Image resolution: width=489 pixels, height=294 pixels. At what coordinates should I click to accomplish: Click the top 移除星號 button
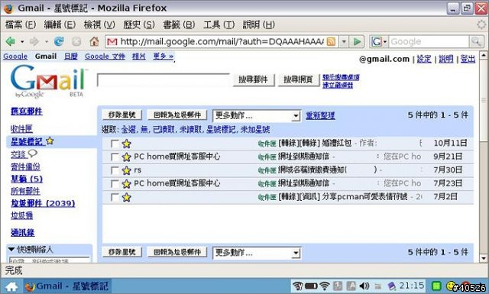(x=122, y=115)
